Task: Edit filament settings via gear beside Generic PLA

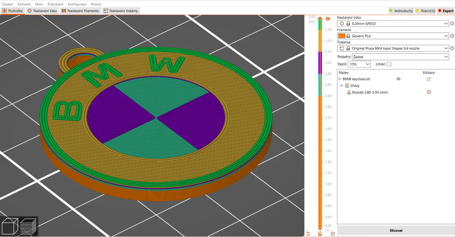Action: (452, 36)
